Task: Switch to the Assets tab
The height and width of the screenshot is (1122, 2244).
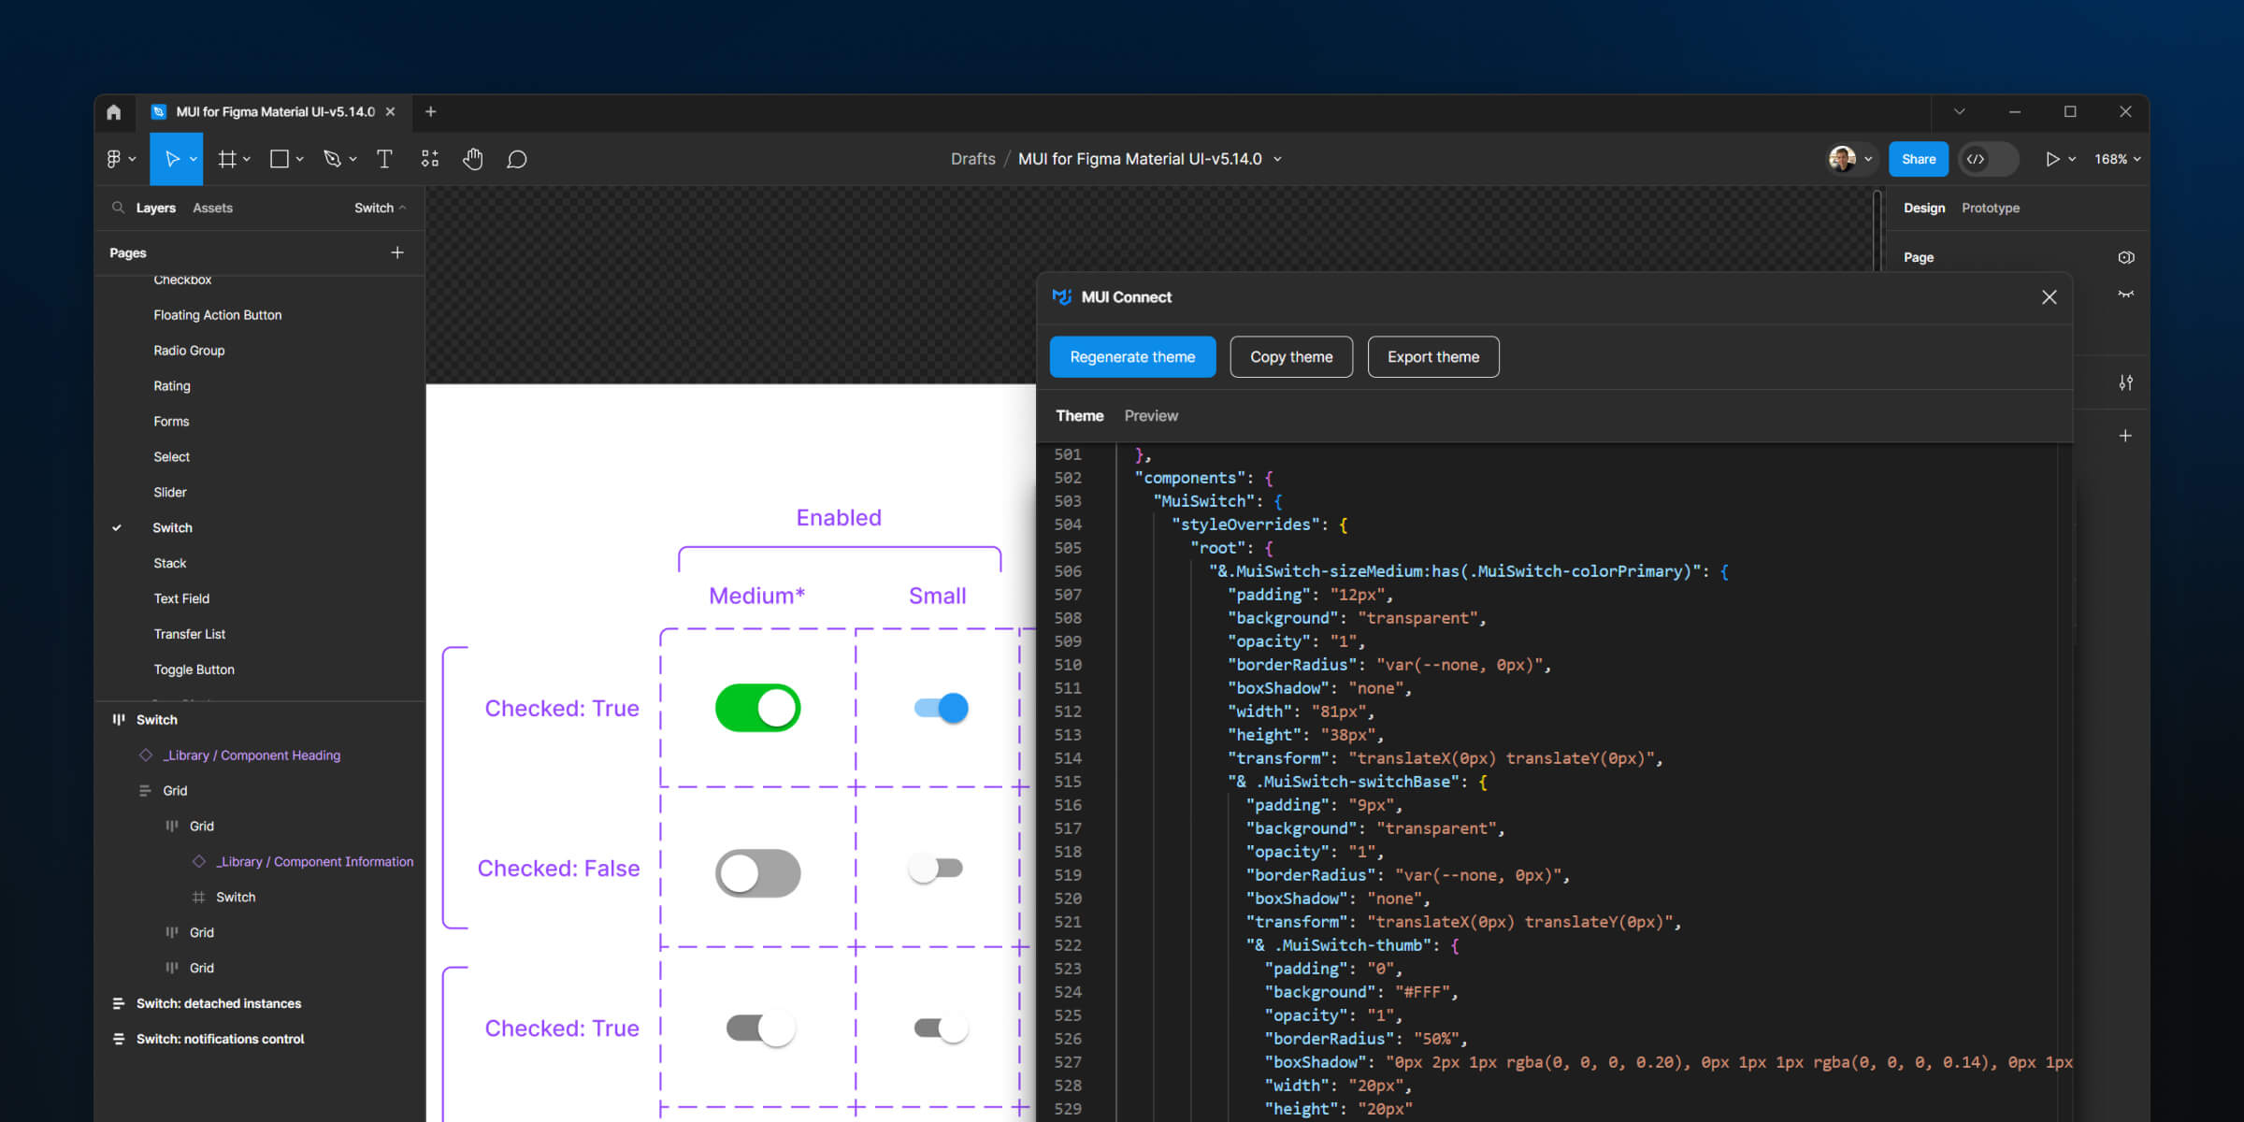Action: [212, 208]
